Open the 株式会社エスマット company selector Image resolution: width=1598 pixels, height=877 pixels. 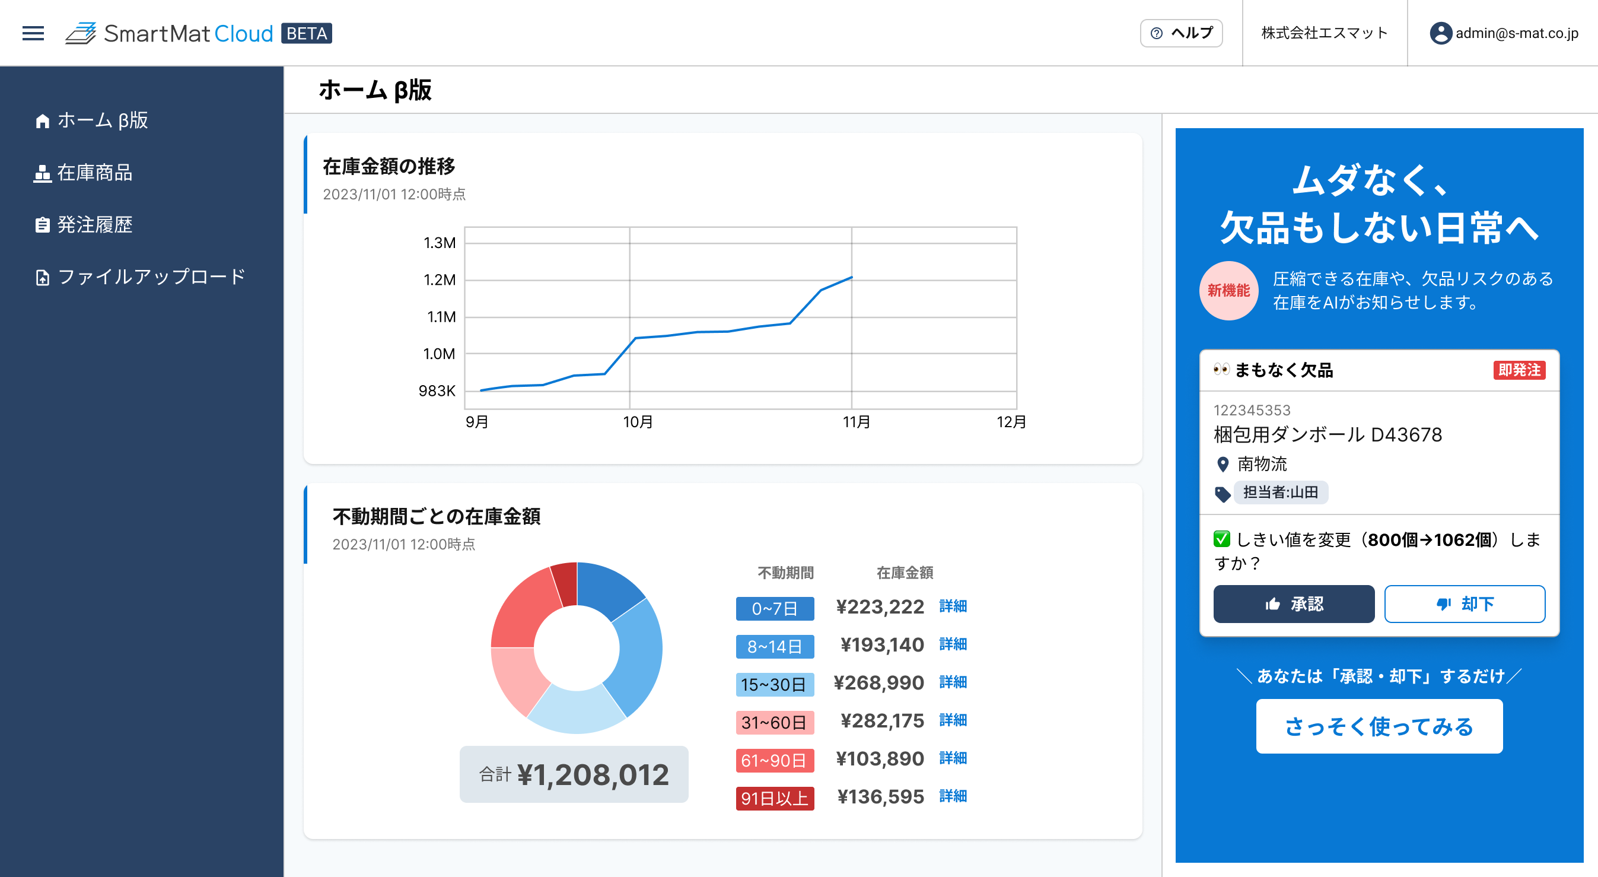(x=1324, y=33)
